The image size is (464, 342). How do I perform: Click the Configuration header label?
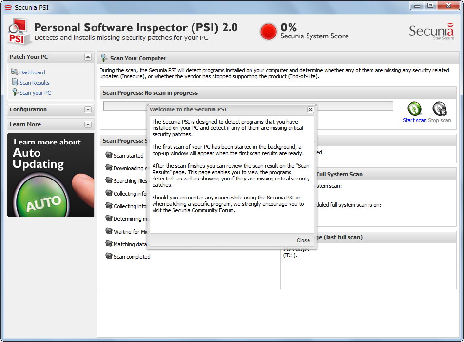28,109
